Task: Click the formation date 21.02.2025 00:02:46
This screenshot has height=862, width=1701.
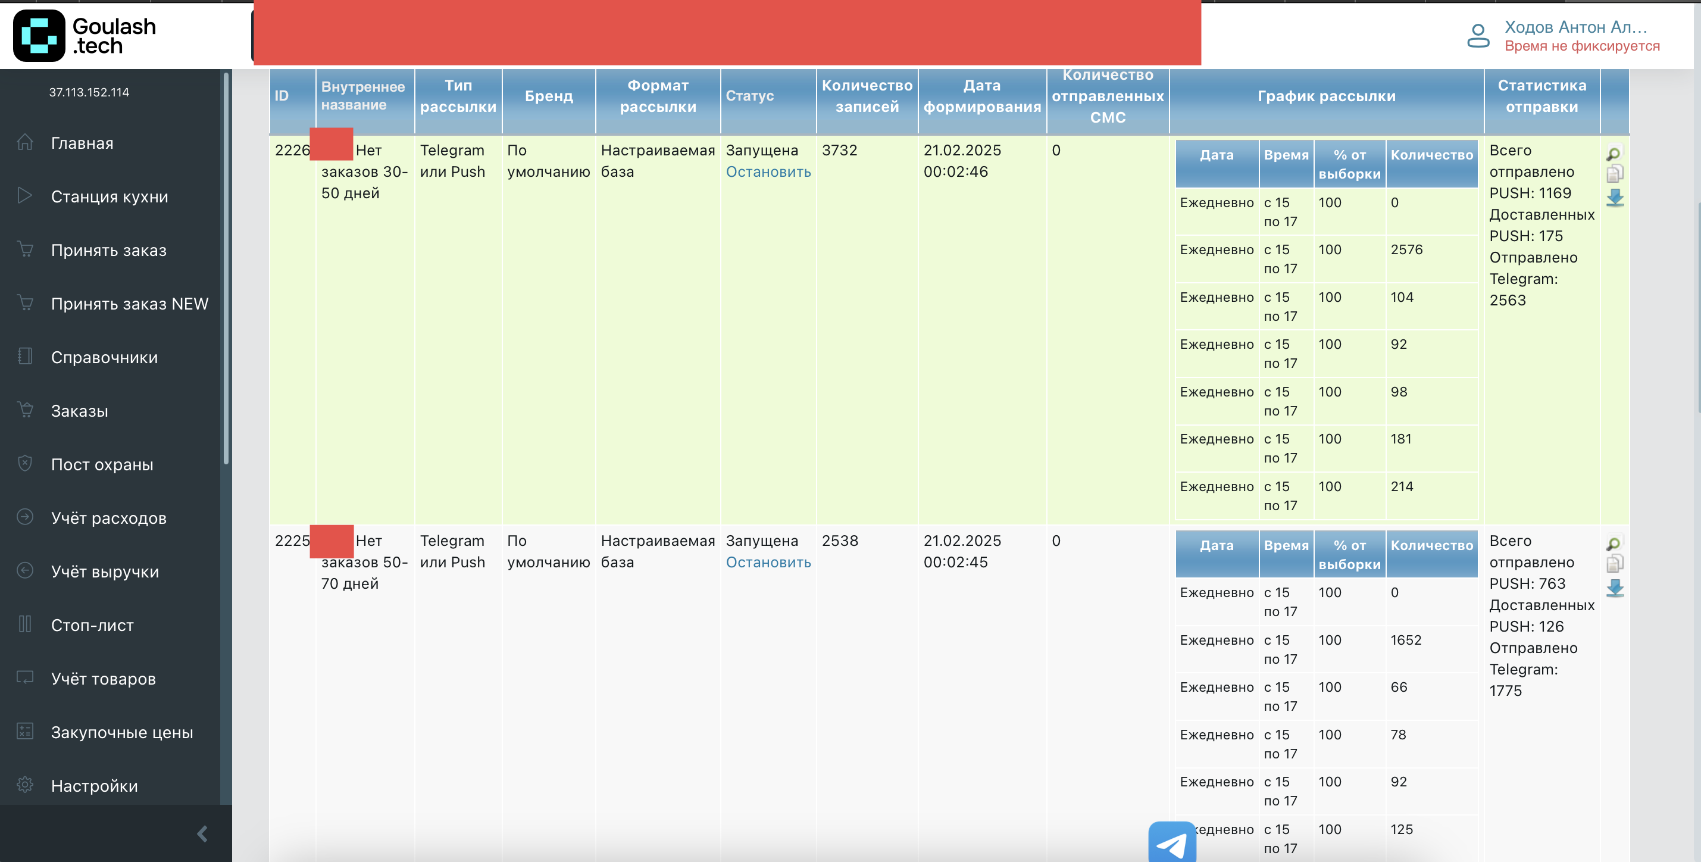Action: tap(962, 161)
